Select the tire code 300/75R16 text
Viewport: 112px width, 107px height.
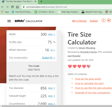coord(34,70)
